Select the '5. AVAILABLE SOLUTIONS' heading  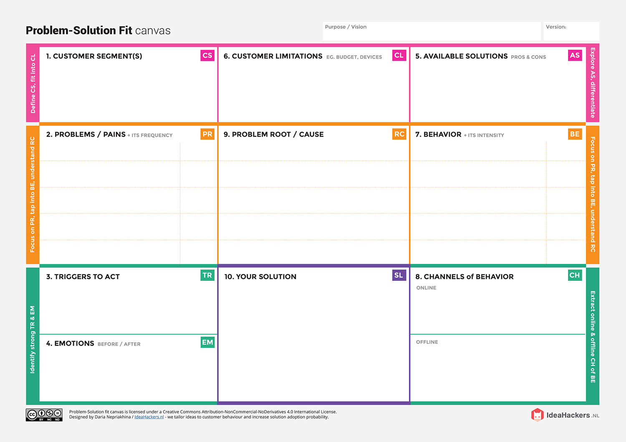pos(462,56)
